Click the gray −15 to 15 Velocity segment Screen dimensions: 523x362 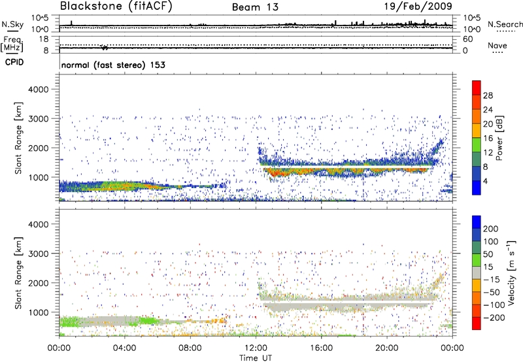[477, 272]
